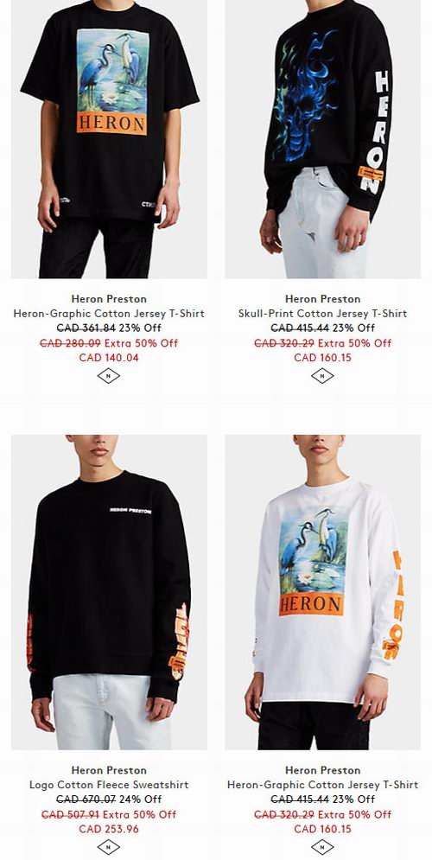Click Extra 50% Off text under sweatshirt
Viewport: 432px width, 860px height.
click(140, 814)
